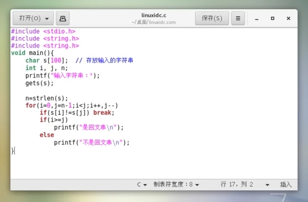Viewport: 308px width, 202px height.
Task: Click the if(i>=j) line
Action: tap(54, 120)
